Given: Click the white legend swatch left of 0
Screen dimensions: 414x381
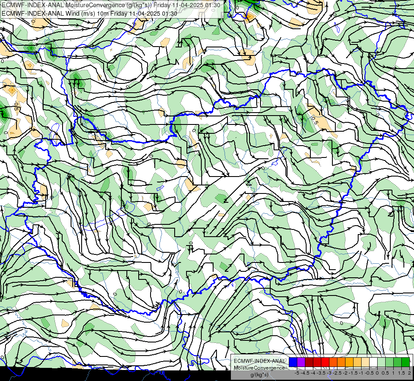Looking at the screenshot, I should pos(373,362).
